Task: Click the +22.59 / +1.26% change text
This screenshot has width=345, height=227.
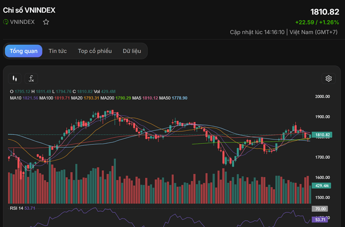Action: click(x=317, y=22)
